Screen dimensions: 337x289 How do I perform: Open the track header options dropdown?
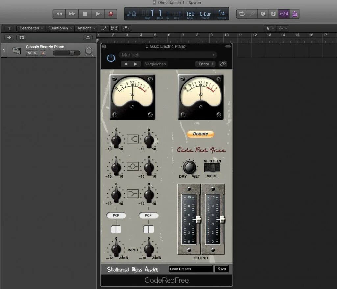tap(88, 37)
